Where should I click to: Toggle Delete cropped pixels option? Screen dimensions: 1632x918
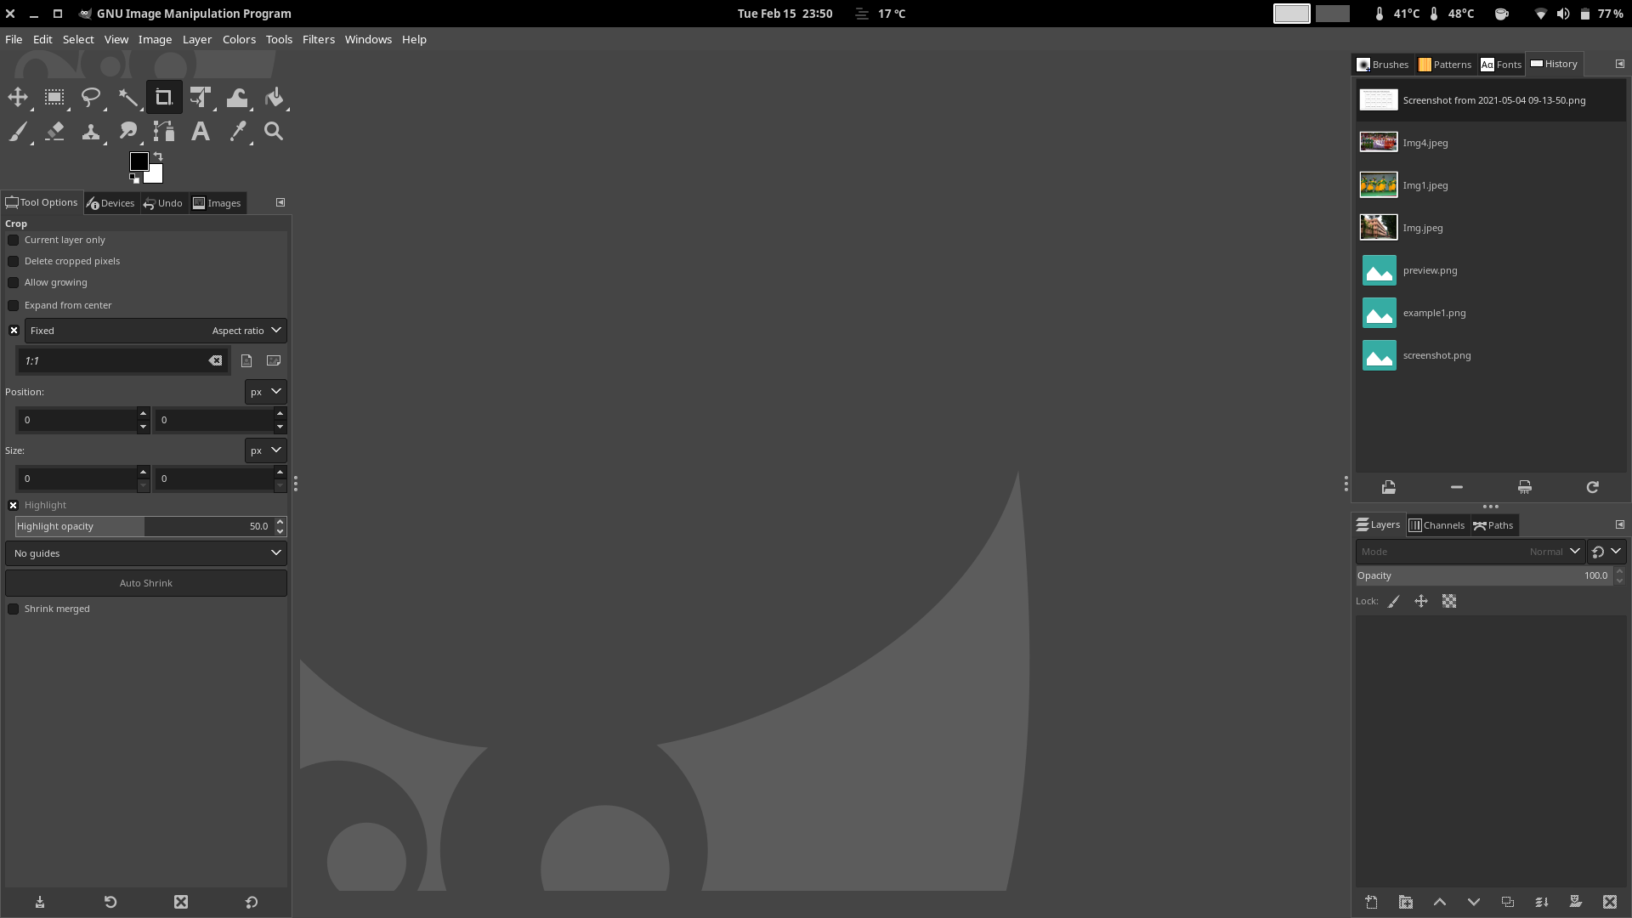point(14,262)
